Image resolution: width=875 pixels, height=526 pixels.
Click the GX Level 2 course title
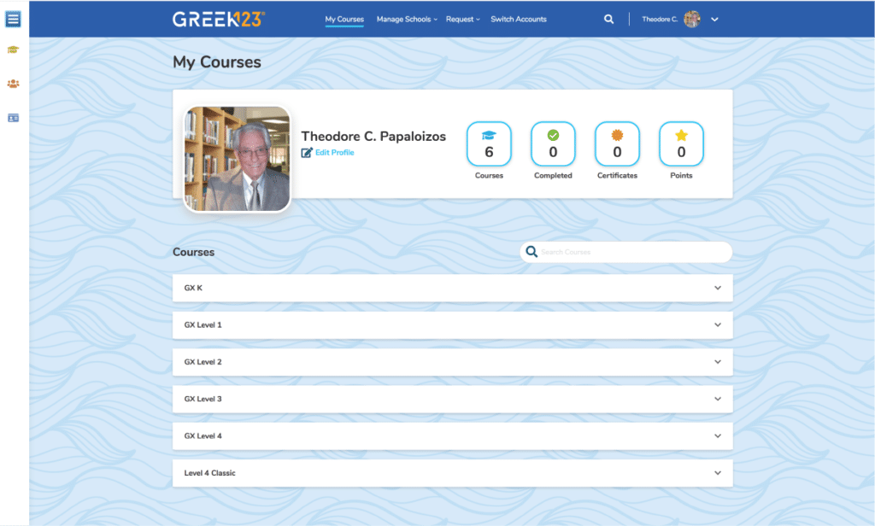[x=203, y=362]
